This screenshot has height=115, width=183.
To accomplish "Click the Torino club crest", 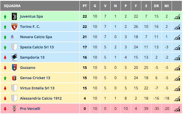I will (14, 26).
